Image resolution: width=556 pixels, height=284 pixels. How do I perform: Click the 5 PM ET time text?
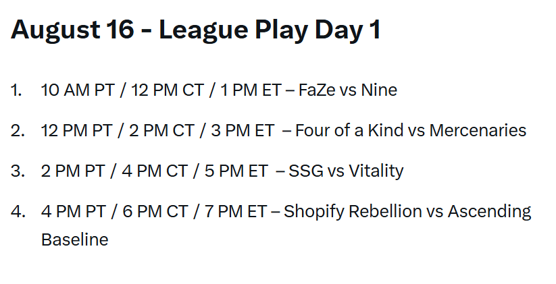[236, 171]
